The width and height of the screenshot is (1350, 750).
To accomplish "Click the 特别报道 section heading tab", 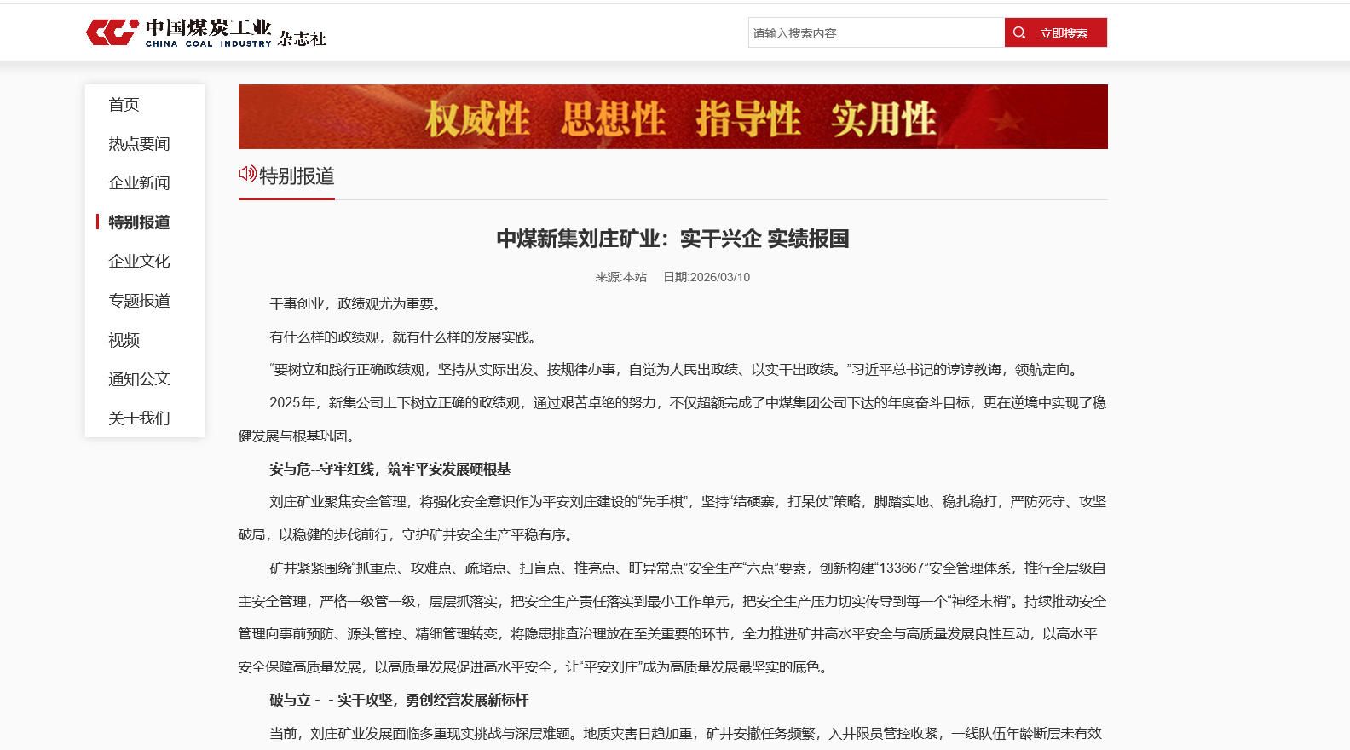I will (297, 176).
